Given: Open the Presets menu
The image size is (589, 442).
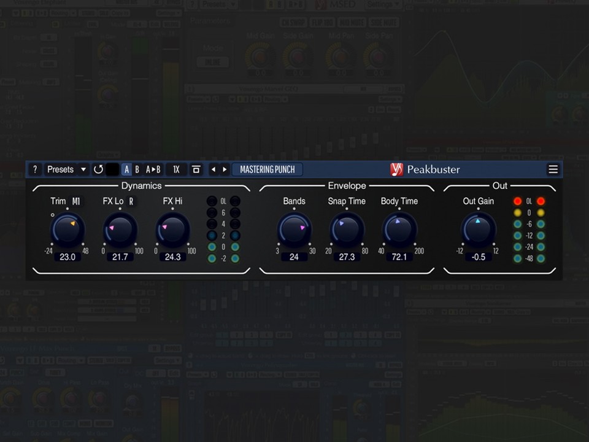Looking at the screenshot, I should (x=61, y=169).
